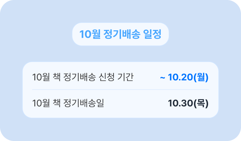Click the 10월 정기배송 일정 title pill
This screenshot has height=141, width=241.
pyautogui.click(x=120, y=34)
